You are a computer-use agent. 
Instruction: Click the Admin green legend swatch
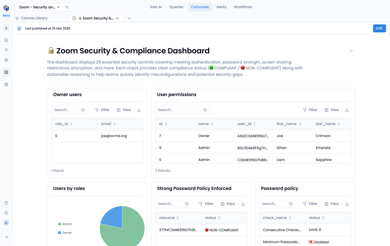click(x=60, y=224)
